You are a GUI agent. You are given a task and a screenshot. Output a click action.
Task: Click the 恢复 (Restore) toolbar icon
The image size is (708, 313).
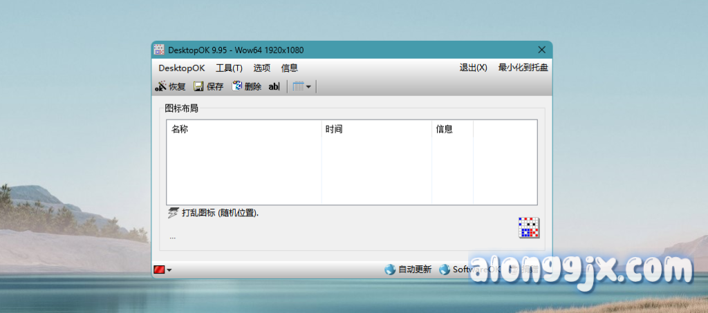160,86
